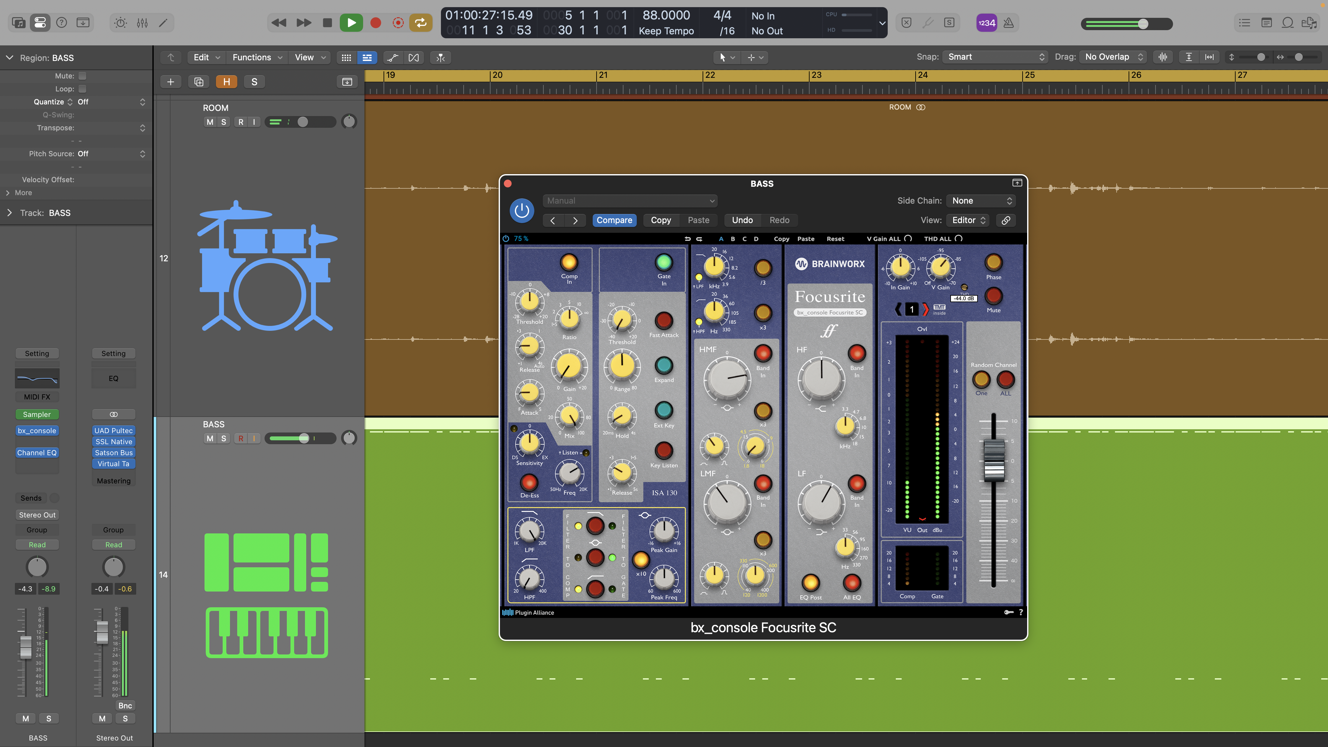Open Quick Help question mark icon
Image resolution: width=1328 pixels, height=747 pixels.
[61, 23]
